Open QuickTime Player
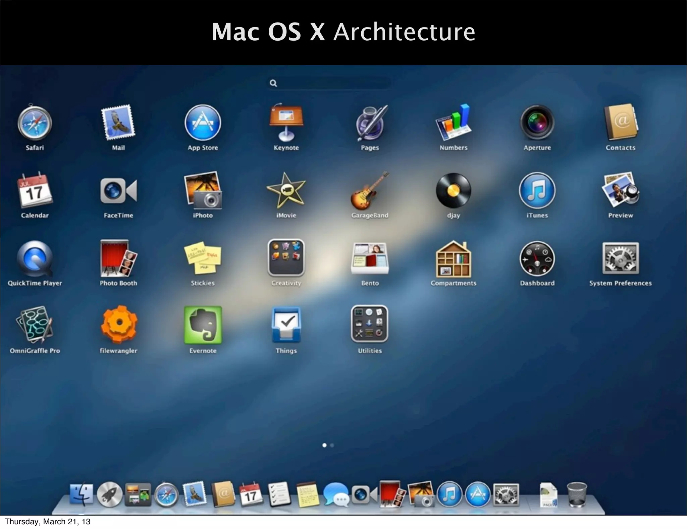Viewport: 687px width, 529px height. pyautogui.click(x=35, y=258)
